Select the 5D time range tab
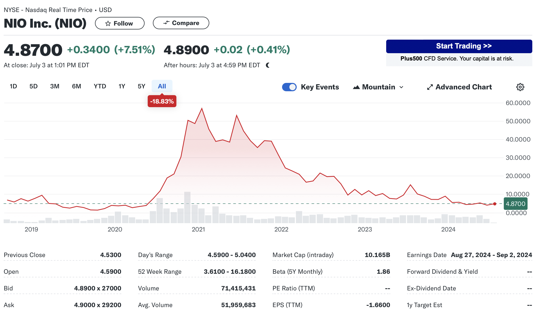The image size is (537, 317). tap(33, 86)
